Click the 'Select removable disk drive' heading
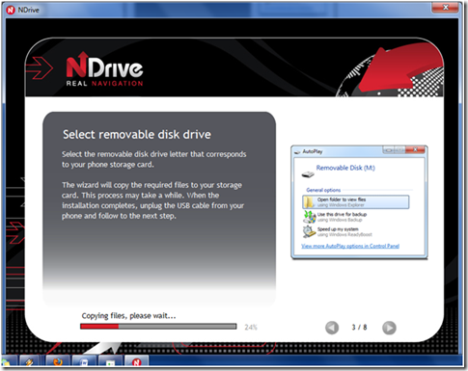The height and width of the screenshot is (371, 468). pyautogui.click(x=137, y=135)
